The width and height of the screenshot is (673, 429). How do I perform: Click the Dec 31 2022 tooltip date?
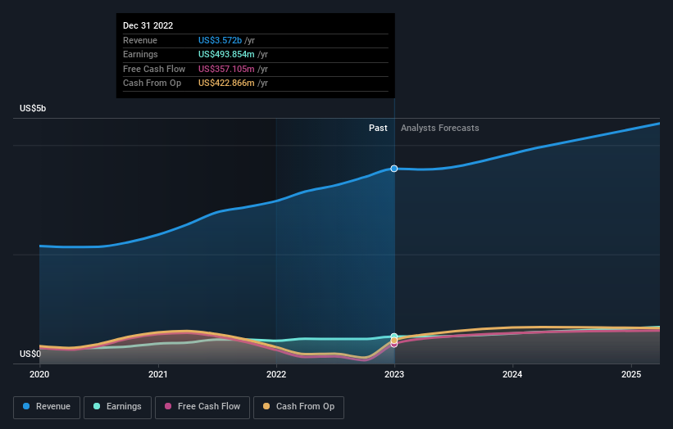pos(148,25)
